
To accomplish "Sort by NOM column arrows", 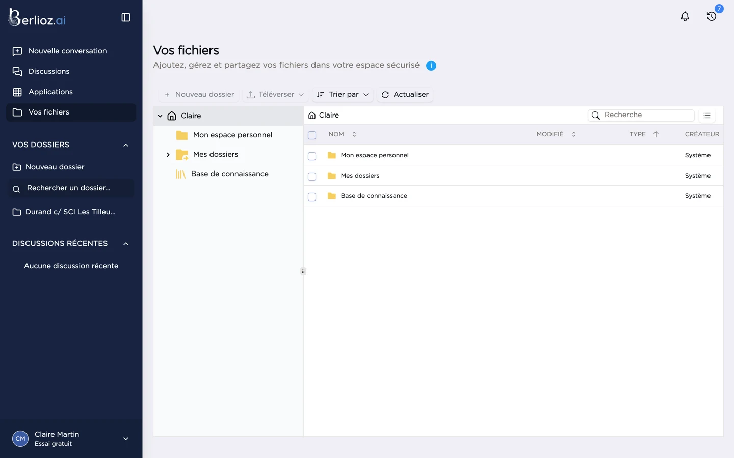I will [354, 134].
